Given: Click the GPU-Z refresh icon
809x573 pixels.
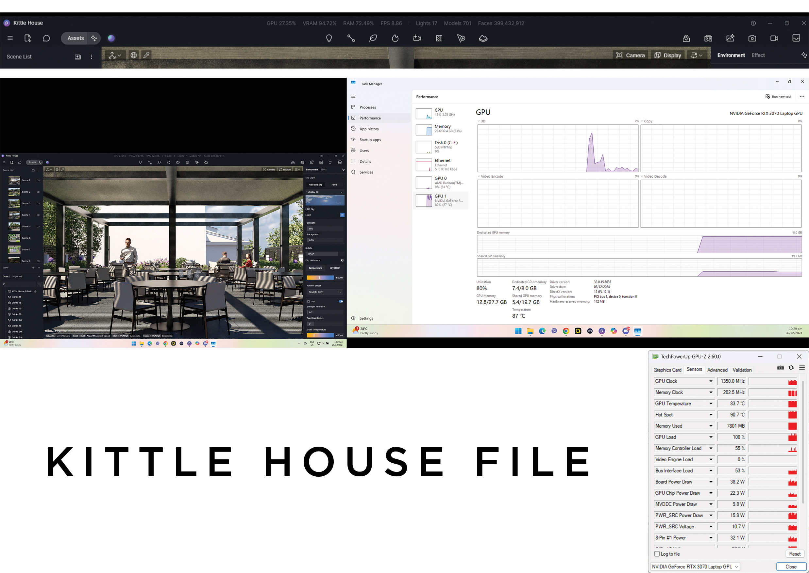Looking at the screenshot, I should coord(791,368).
